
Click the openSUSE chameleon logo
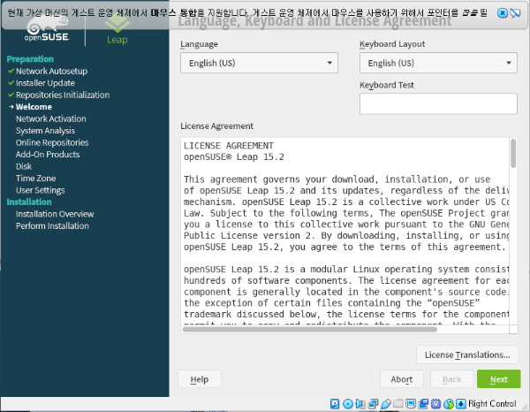tap(47, 29)
